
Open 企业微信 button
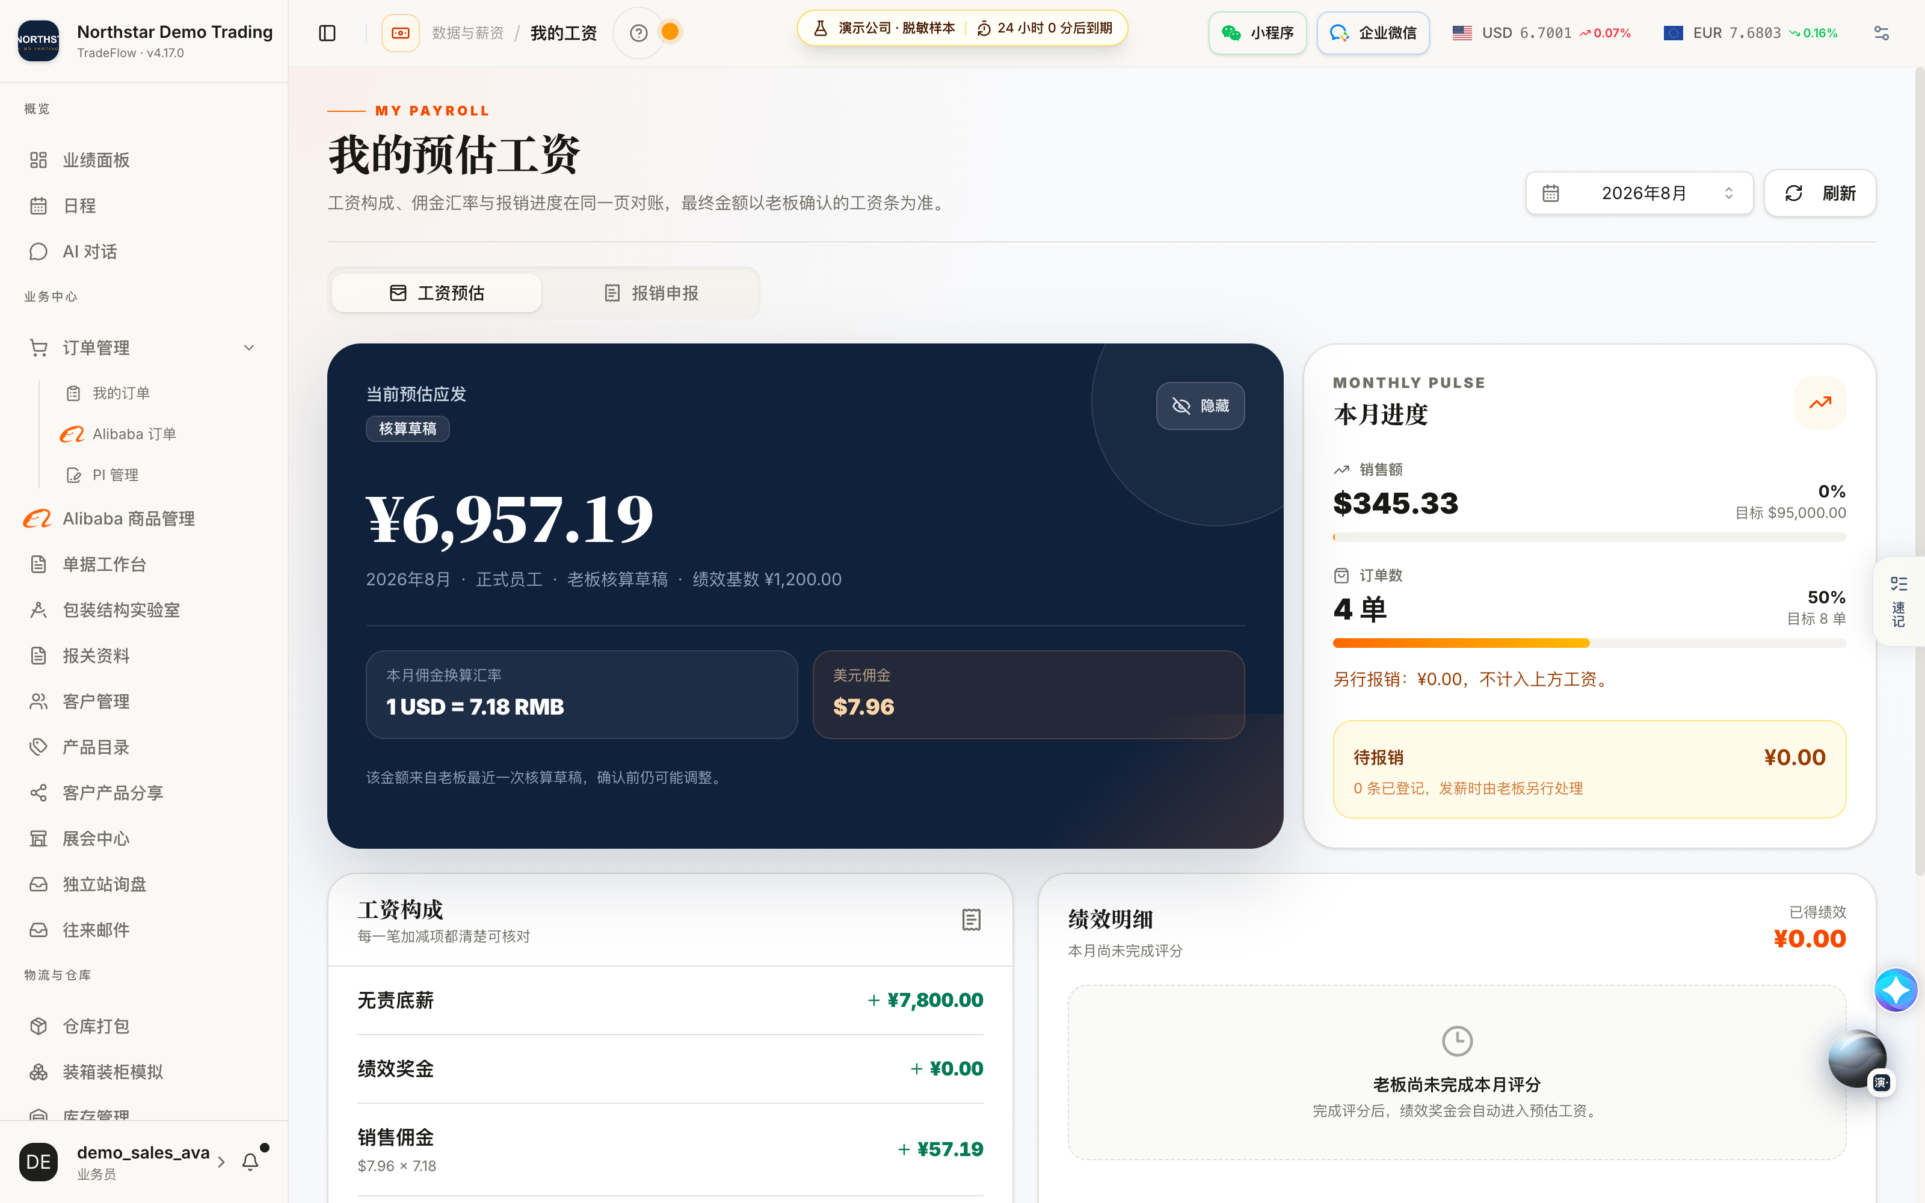[1373, 32]
